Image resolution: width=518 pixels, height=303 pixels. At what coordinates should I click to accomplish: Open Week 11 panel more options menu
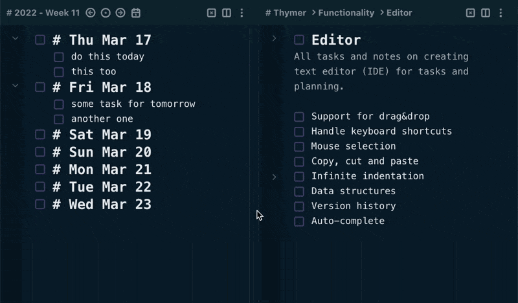point(242,13)
